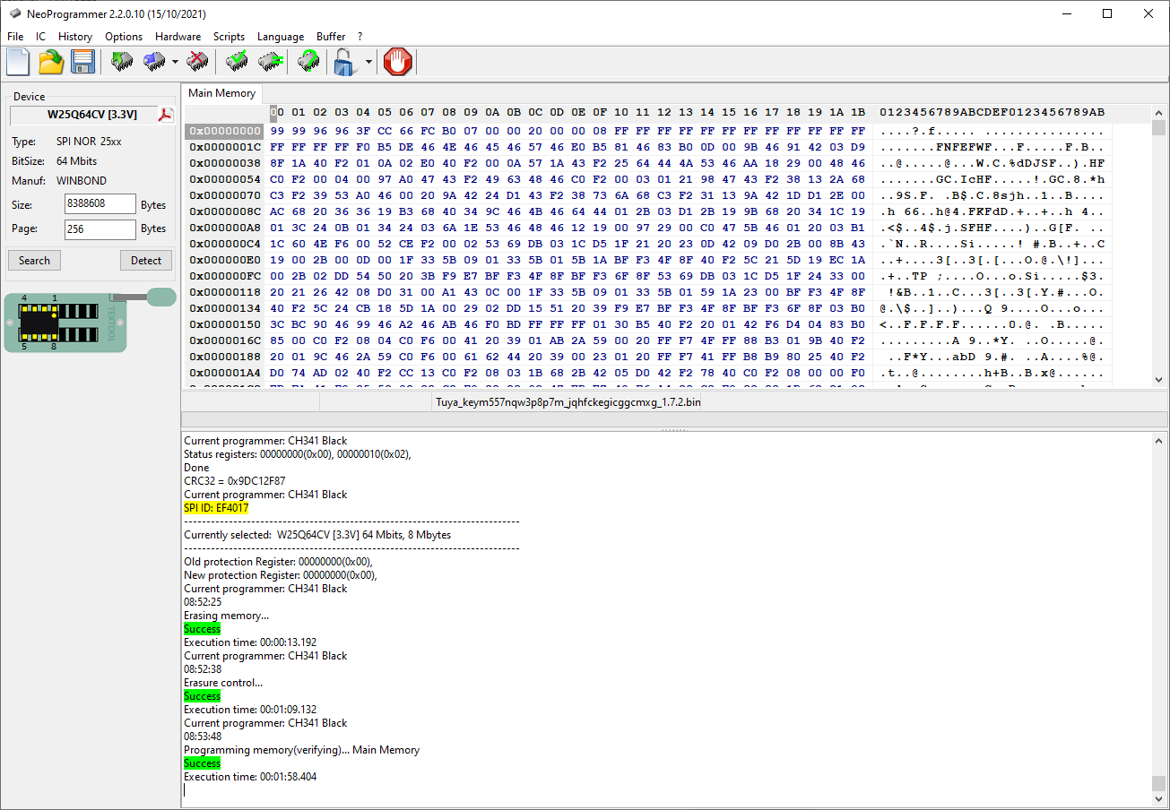
Task: Click the CRC32 = 0x9DC12F87 log line
Action: (235, 481)
